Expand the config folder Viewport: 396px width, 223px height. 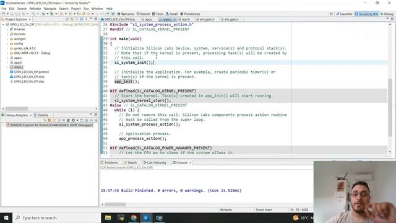7,43
